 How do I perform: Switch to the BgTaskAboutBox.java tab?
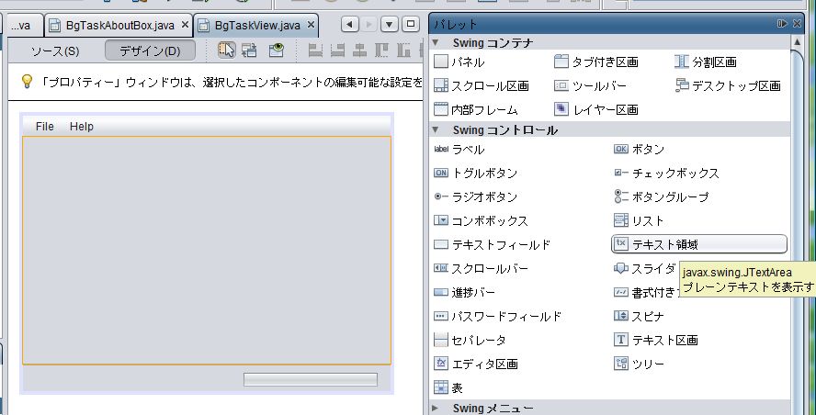tap(119, 25)
